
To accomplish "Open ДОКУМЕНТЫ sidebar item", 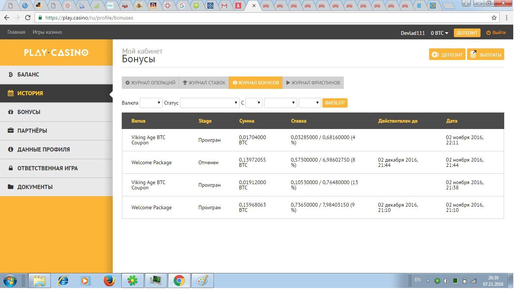I will [x=56, y=187].
